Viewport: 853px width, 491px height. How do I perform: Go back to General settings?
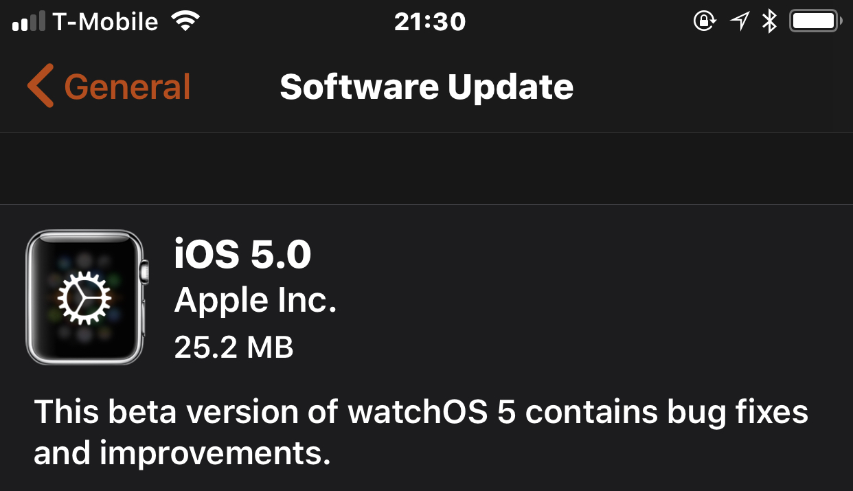coord(109,87)
